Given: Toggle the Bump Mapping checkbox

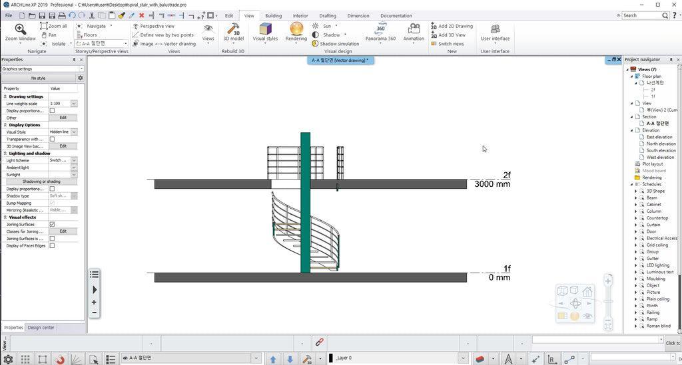Looking at the screenshot, I should (x=52, y=203).
